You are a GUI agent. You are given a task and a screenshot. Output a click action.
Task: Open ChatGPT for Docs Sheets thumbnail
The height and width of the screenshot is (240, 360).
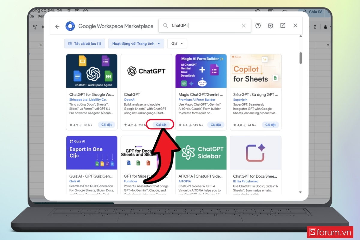(256, 153)
